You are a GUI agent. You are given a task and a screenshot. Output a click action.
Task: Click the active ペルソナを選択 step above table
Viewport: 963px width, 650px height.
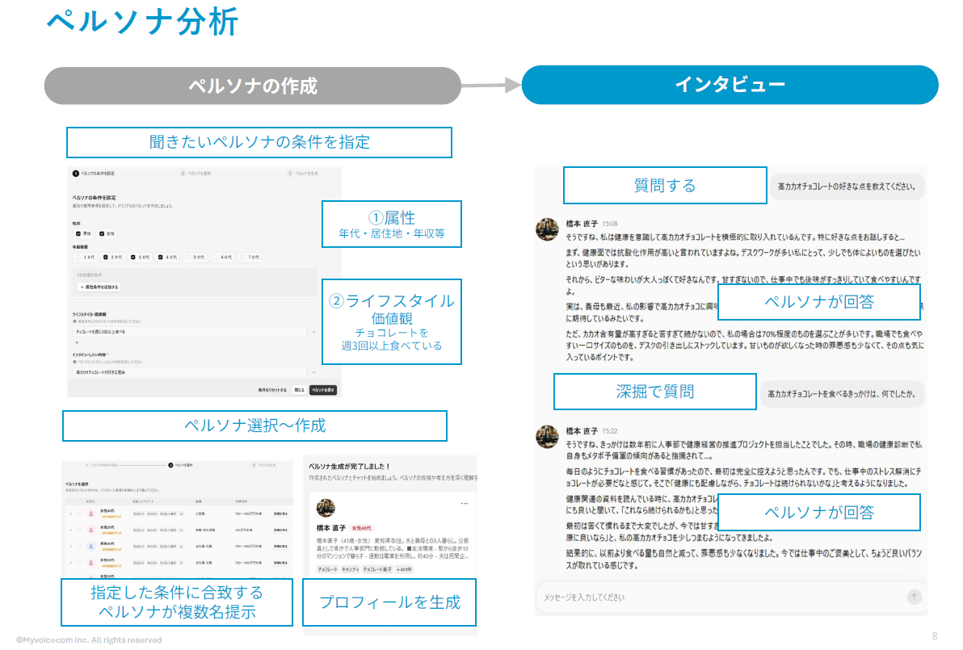tap(181, 465)
